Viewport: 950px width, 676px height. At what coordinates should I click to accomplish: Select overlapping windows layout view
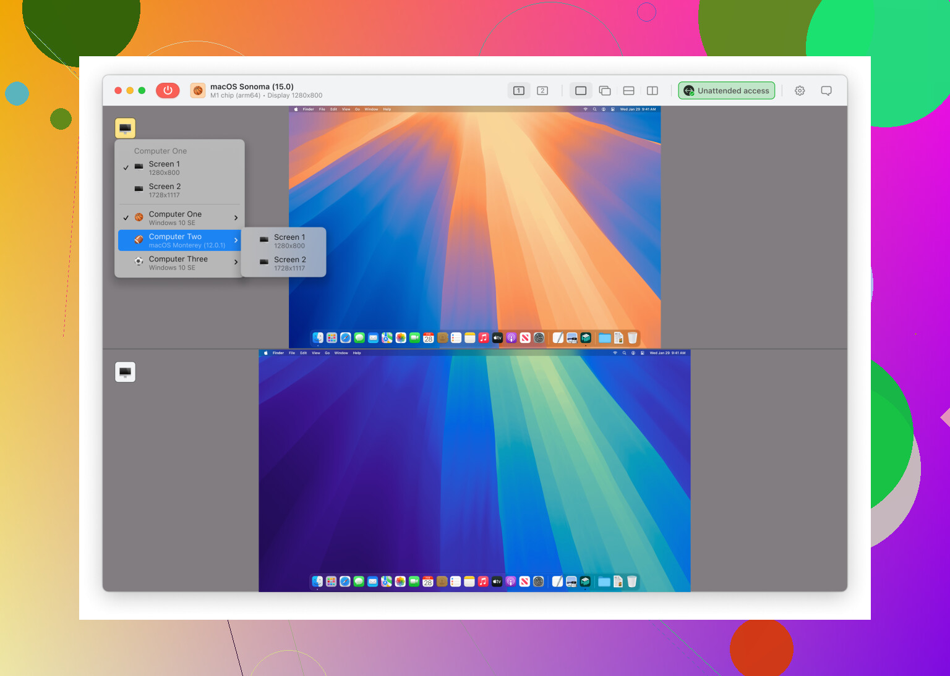point(605,91)
